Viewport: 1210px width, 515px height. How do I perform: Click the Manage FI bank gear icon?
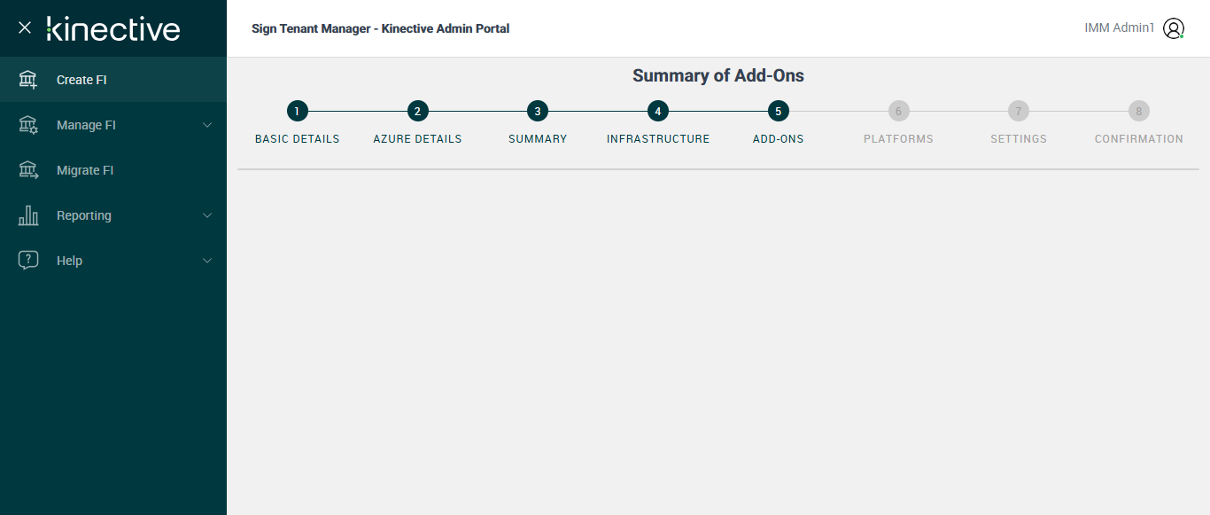point(28,125)
